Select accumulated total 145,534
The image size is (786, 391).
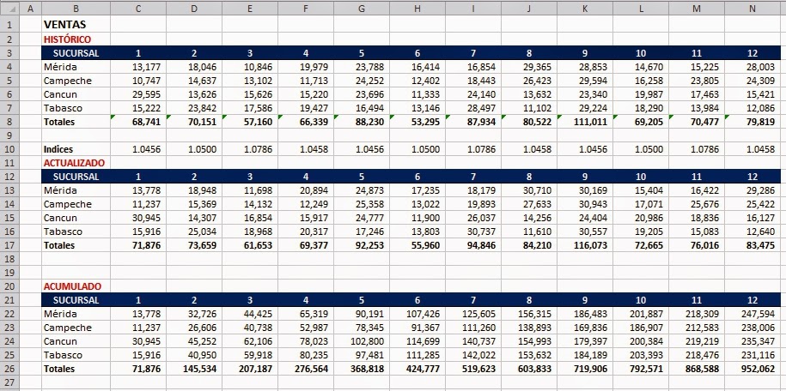194,369
